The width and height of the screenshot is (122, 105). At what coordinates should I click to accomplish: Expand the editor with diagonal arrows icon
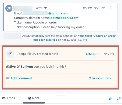119,99
